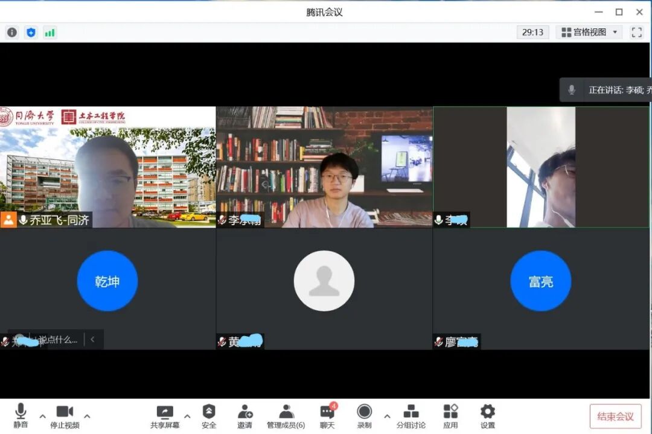Screen dimensions: 652x434
Task: Open the 宫格视图 layout dropdown
Action: [x=589, y=32]
